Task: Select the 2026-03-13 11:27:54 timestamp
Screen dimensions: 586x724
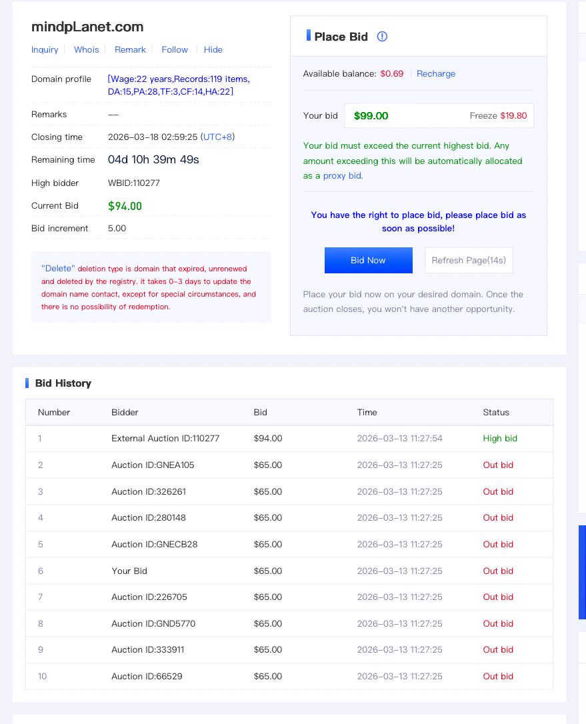Action: tap(399, 439)
